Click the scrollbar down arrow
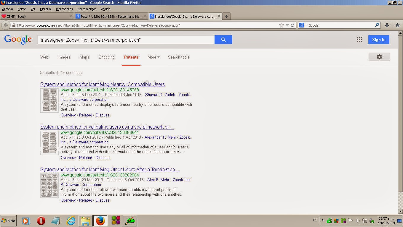The height and width of the screenshot is (227, 403). (401, 211)
